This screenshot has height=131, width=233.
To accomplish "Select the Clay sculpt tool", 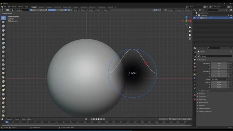I will [x=3, y=26].
